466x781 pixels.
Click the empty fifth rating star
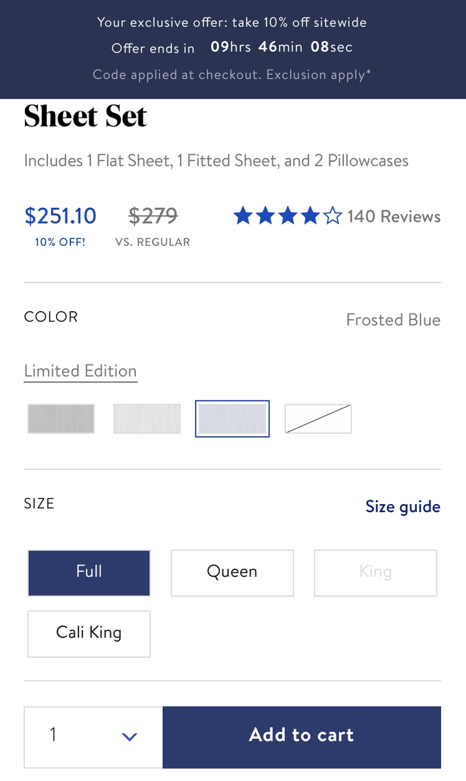pyautogui.click(x=332, y=217)
